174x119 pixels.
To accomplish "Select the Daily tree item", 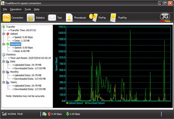I will pos(13,62).
